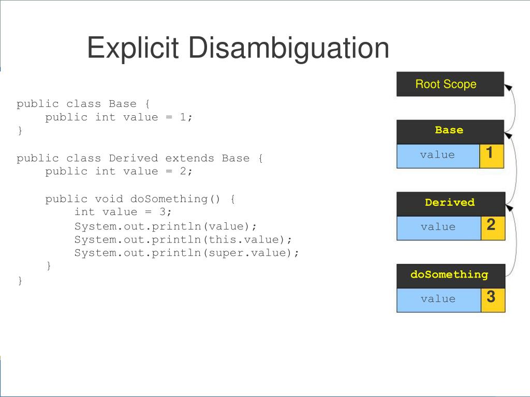The image size is (530, 397).
Task: Click the line 'public void doSomething() {'
Action: click(140, 199)
